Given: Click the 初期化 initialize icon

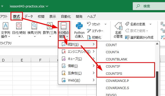Looking at the screenshot, I should [89, 37].
